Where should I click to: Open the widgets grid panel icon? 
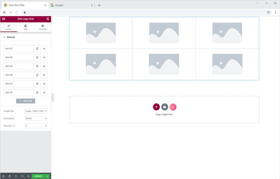click(48, 19)
